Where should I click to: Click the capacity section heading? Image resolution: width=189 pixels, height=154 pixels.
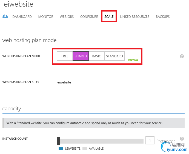[12, 109]
